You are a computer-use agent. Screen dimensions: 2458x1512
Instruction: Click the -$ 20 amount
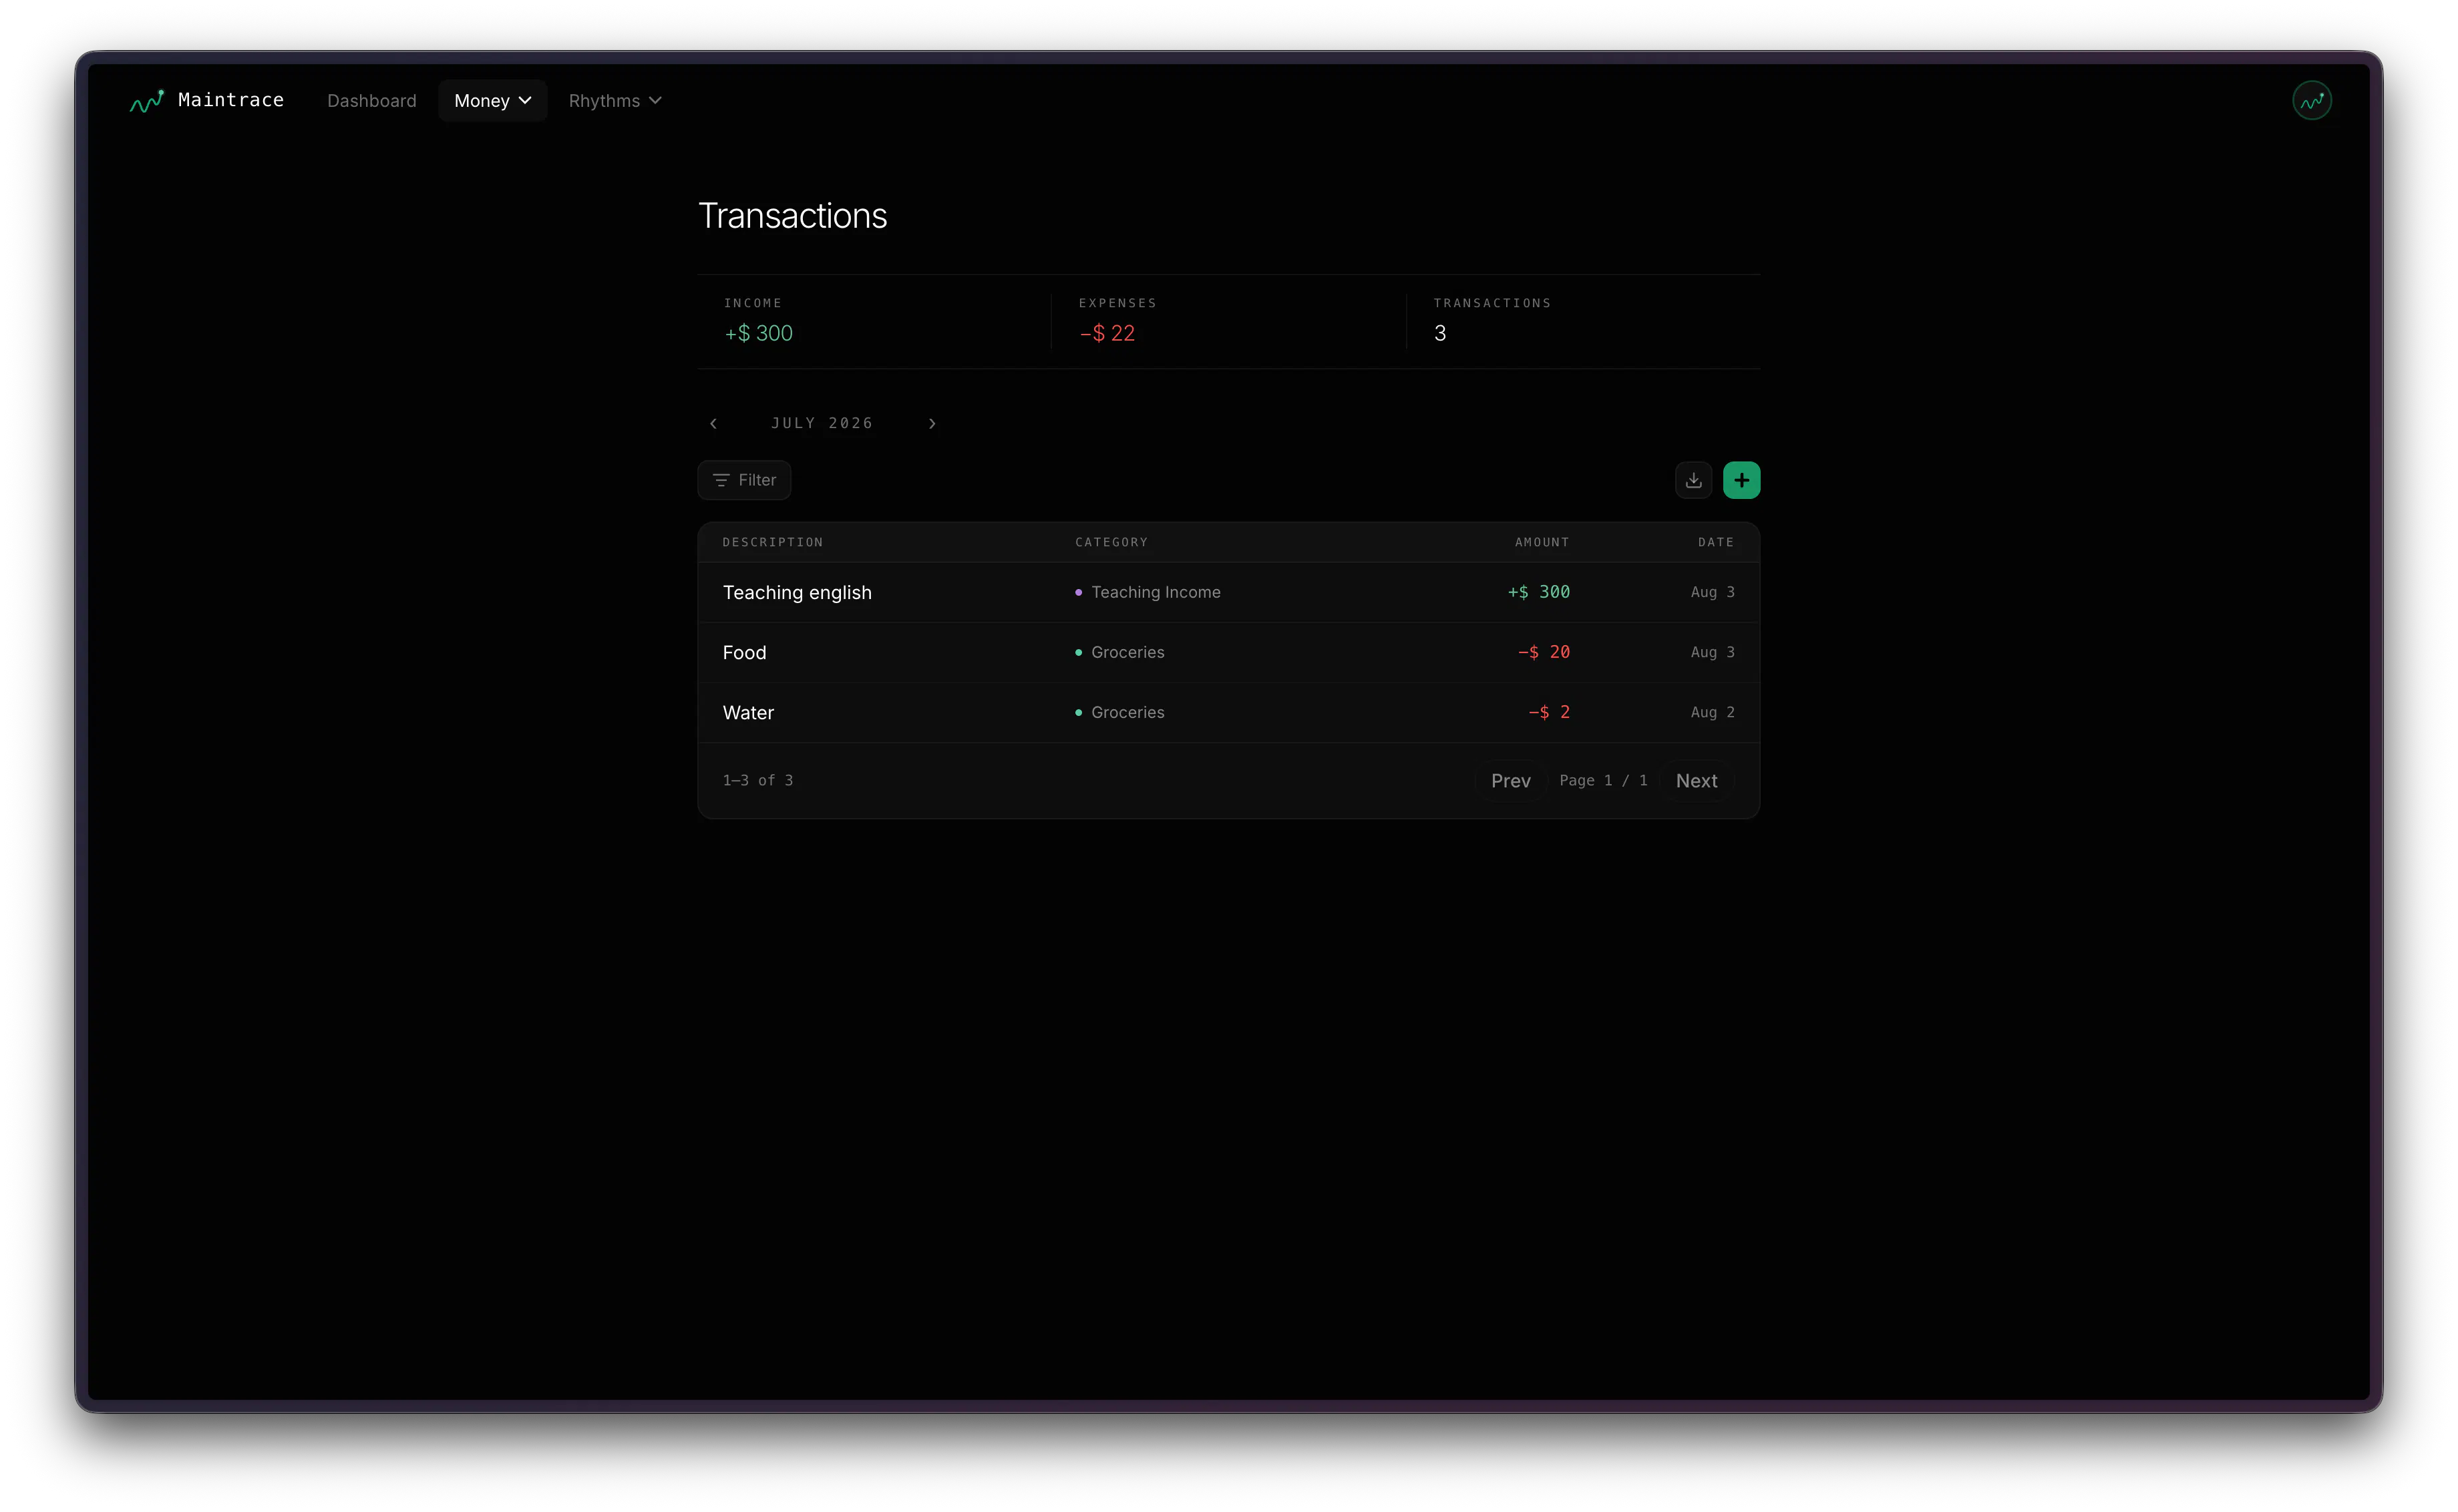pos(1543,652)
